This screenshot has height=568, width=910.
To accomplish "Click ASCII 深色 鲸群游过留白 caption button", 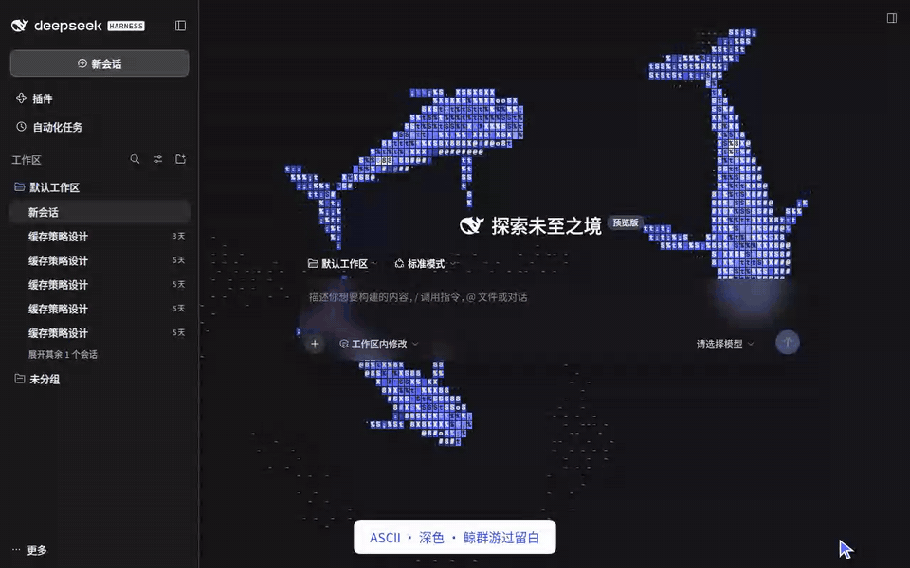I will pos(454,538).
